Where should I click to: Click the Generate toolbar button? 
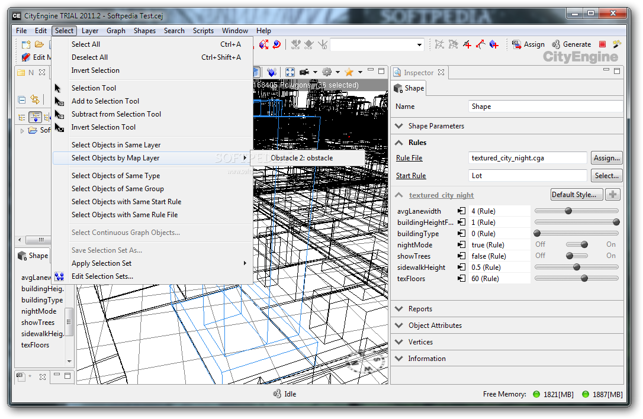[571, 44]
